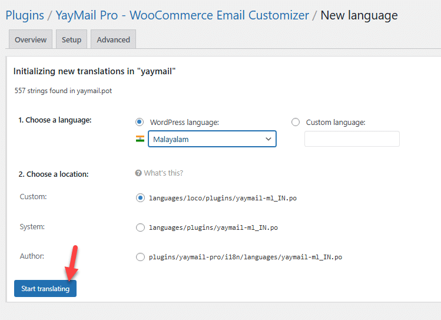Select the Custom language radio button
The image size is (441, 320).
click(x=296, y=122)
